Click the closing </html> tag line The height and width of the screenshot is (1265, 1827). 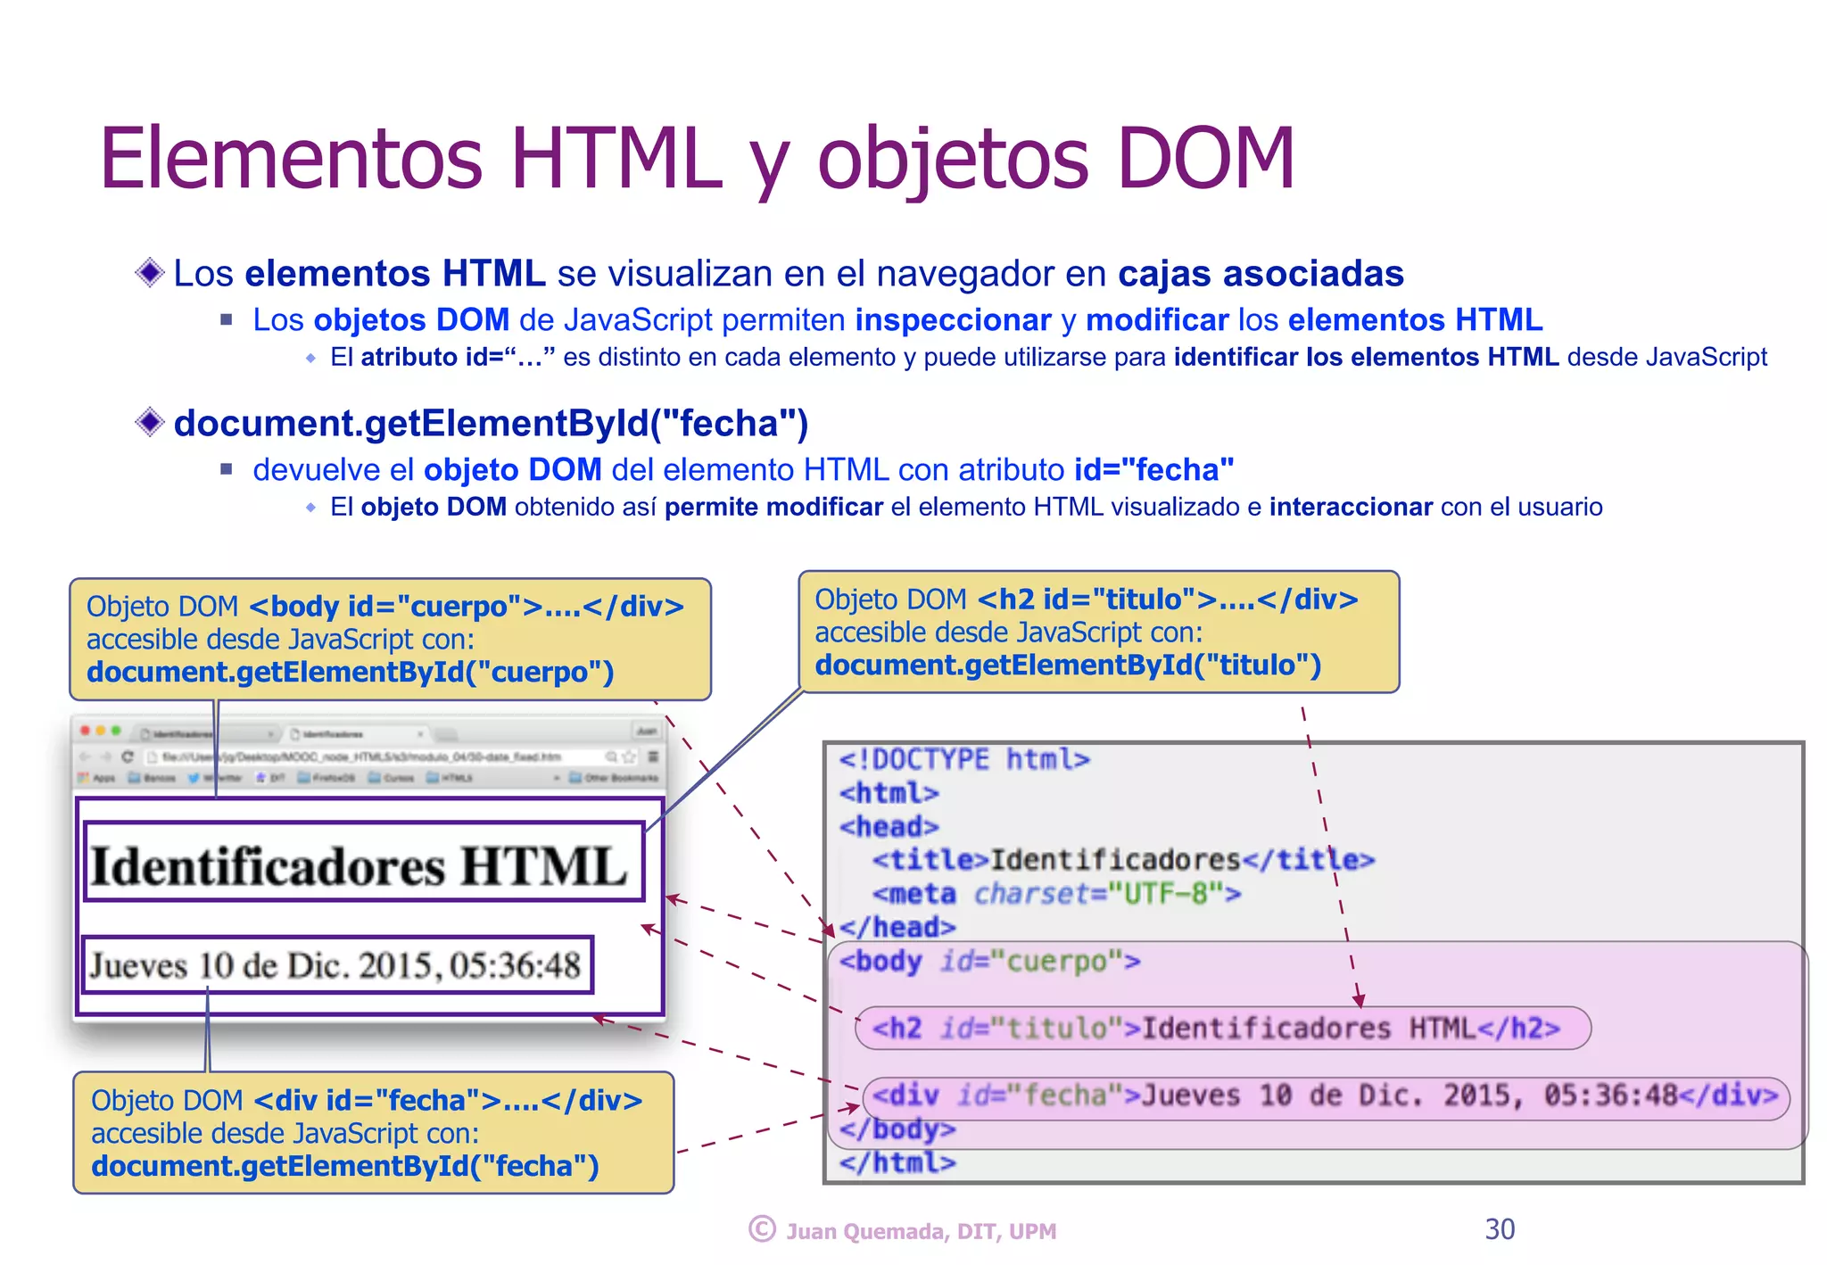click(897, 1162)
